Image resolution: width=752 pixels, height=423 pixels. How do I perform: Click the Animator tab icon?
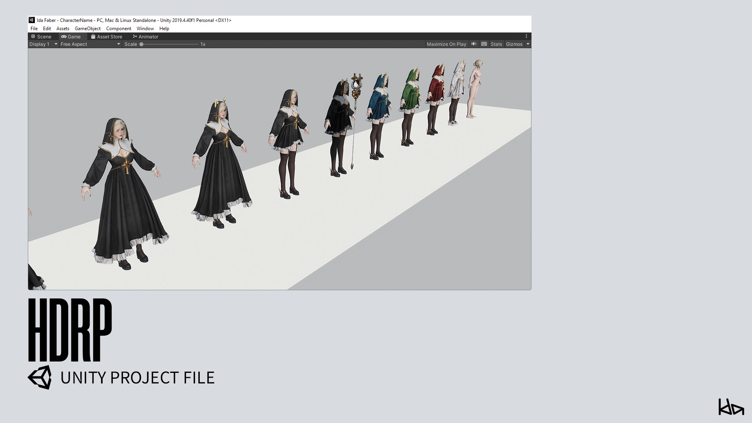[x=135, y=36]
